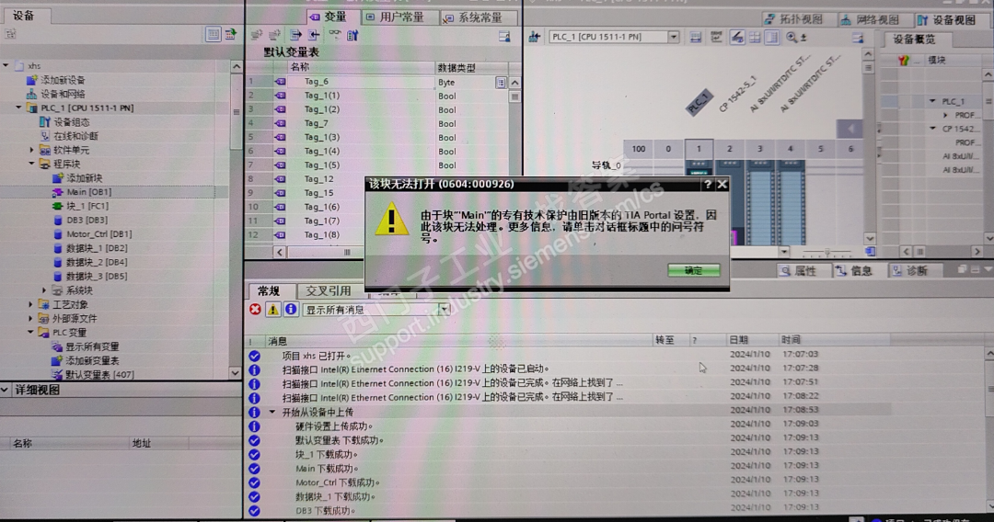
Task: Open the 设备视图 tab
Action: click(953, 19)
